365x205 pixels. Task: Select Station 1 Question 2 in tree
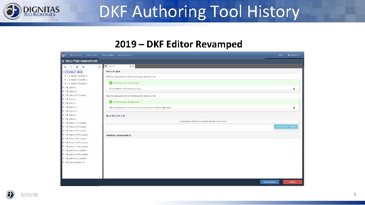click(79, 80)
